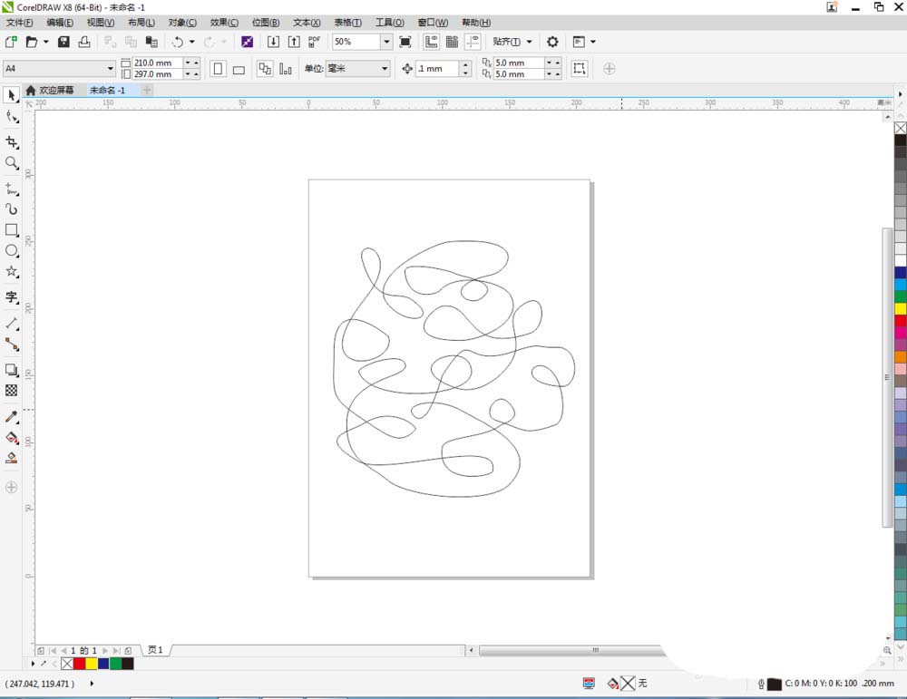Select the Crop tool
This screenshot has width=907, height=699.
pos(11,141)
